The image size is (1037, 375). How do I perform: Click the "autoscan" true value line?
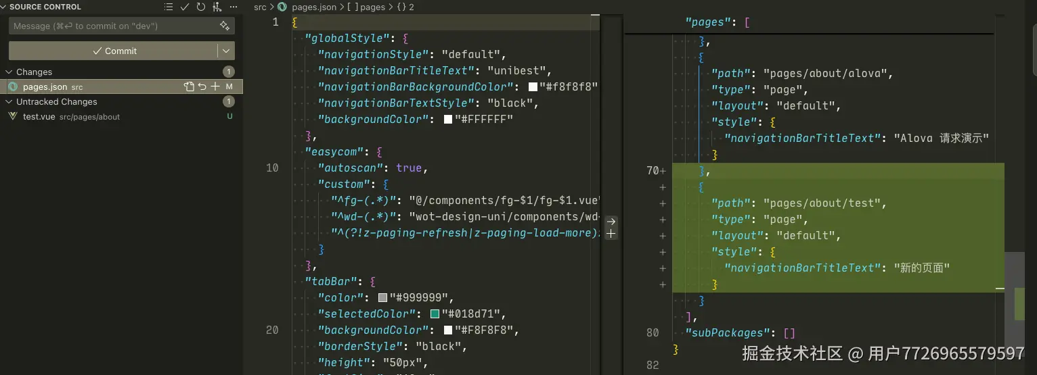[373, 168]
